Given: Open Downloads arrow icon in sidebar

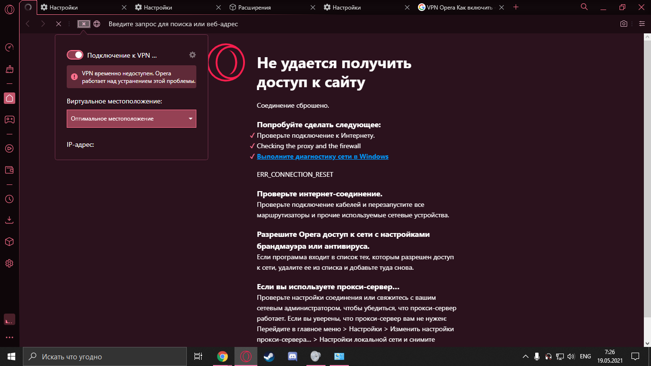Looking at the screenshot, I should point(9,220).
